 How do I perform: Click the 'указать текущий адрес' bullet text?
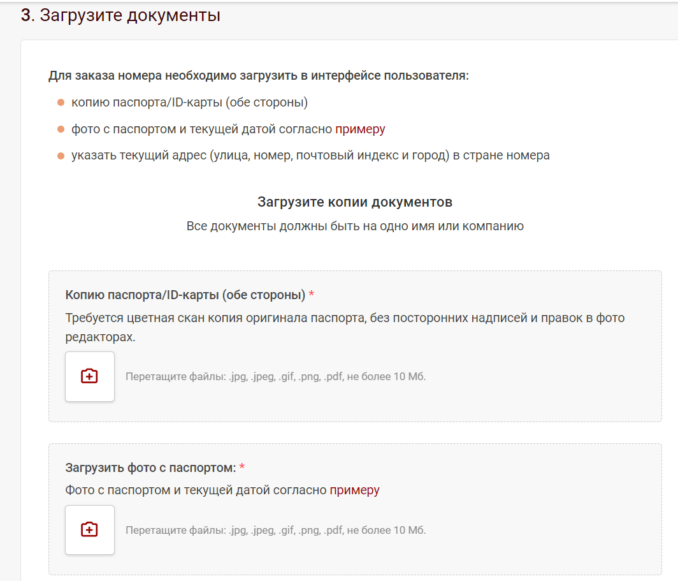tap(310, 156)
